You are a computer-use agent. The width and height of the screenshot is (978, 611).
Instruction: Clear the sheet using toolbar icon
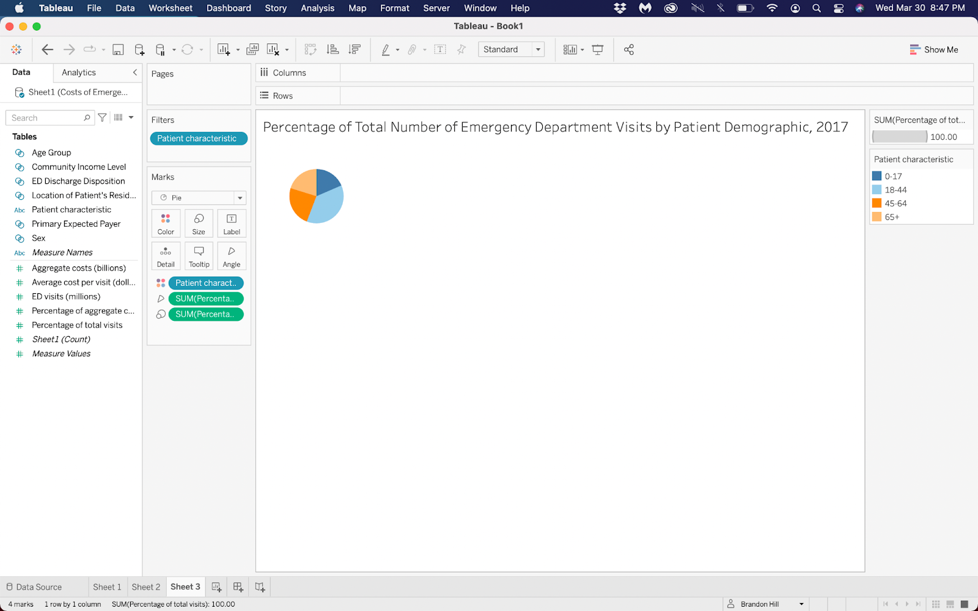coord(273,49)
